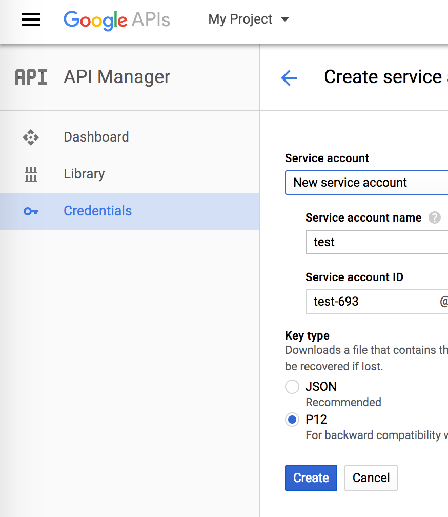This screenshot has width=448, height=517.
Task: Select the JSON key type
Action: coord(292,387)
